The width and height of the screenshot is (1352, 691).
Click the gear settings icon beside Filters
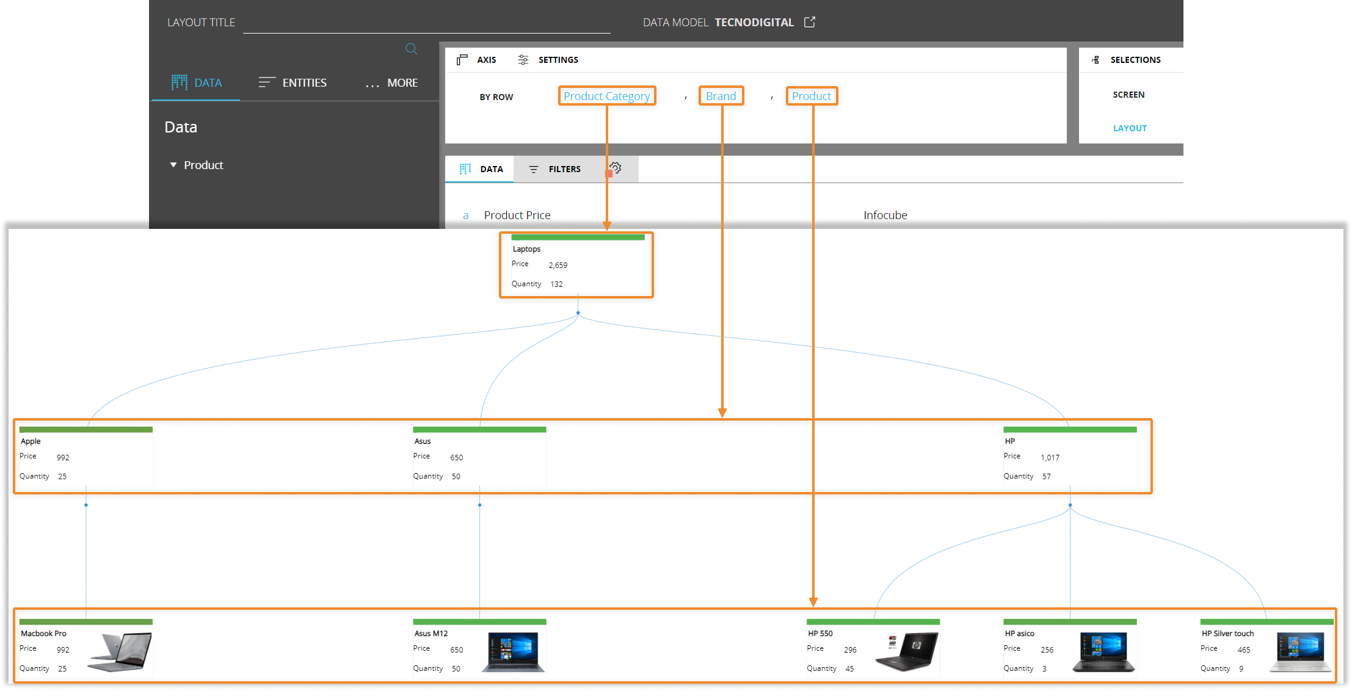(x=616, y=168)
